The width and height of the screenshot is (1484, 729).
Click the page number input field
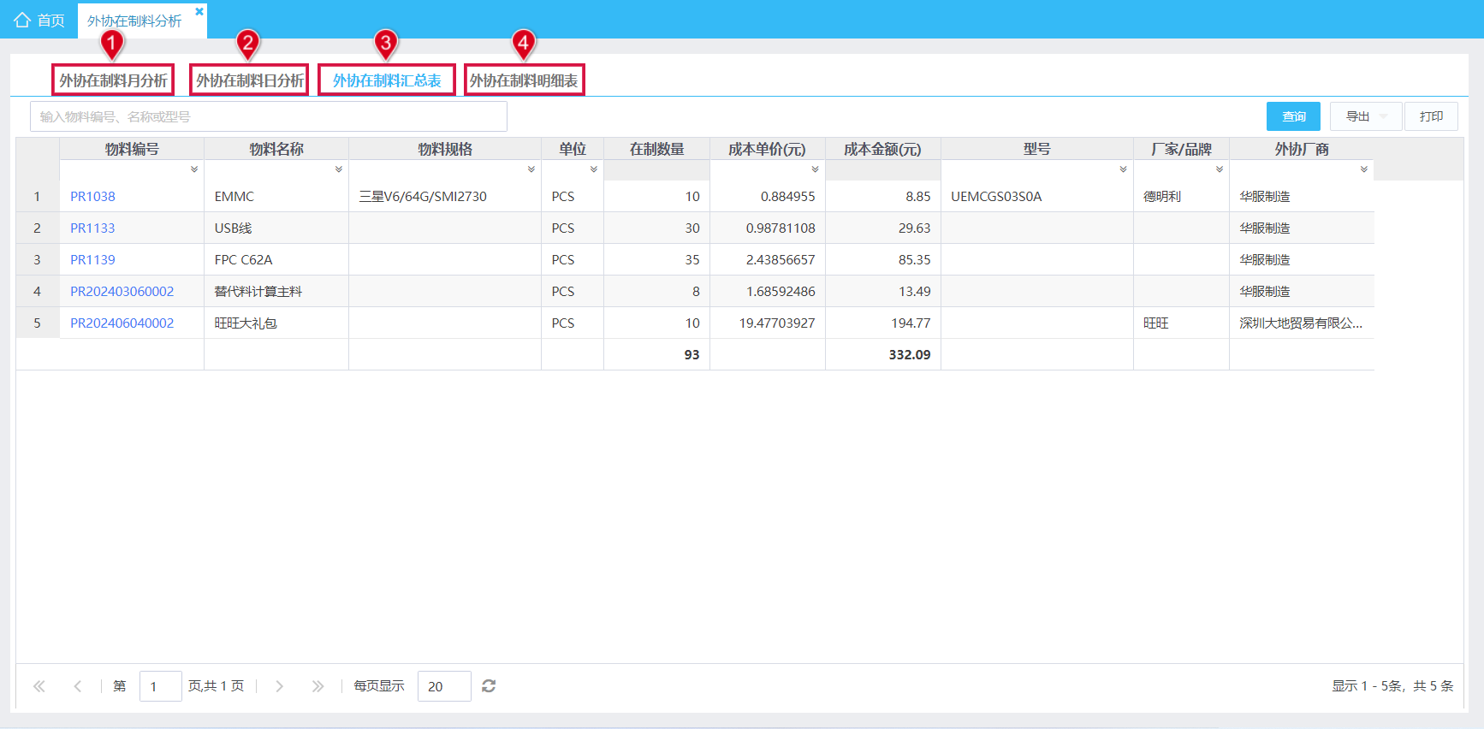(161, 686)
